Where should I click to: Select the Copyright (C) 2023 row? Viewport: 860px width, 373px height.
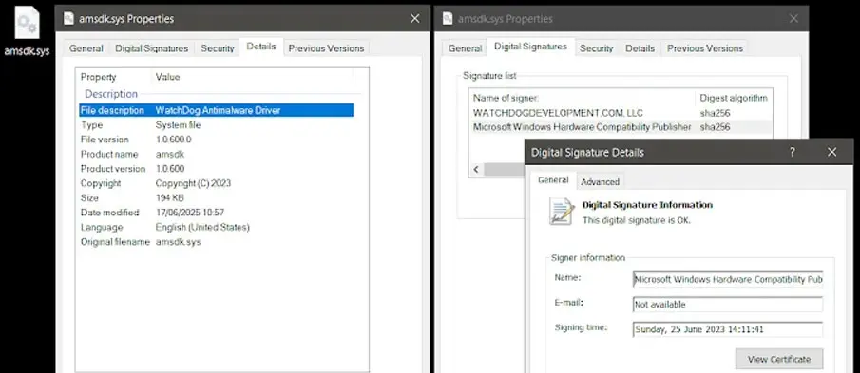216,183
